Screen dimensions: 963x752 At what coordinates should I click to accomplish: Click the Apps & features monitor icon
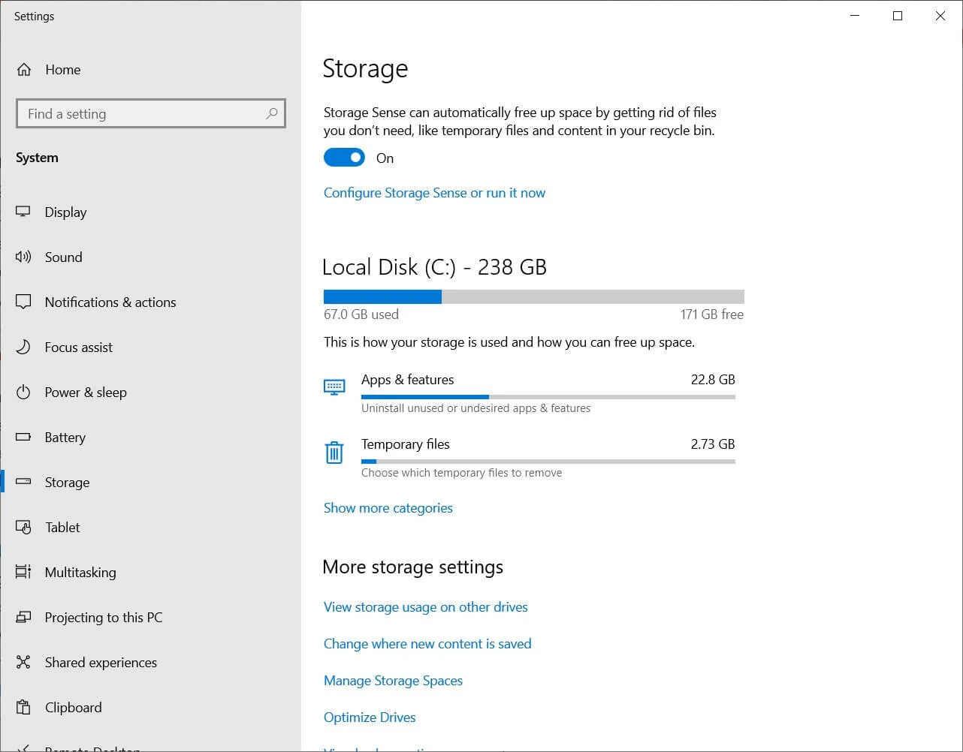click(334, 387)
